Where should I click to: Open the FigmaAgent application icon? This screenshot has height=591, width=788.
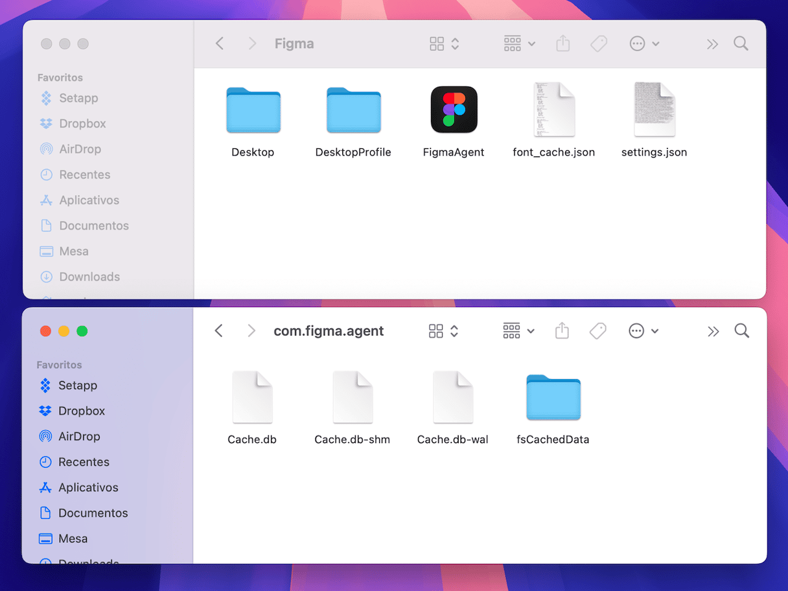point(454,110)
